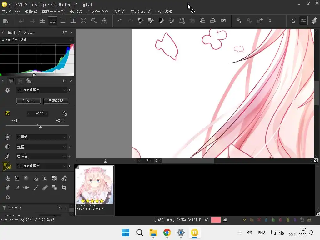Select the Crop tool icon
The width and height of the screenshot is (320, 240).
64,187
